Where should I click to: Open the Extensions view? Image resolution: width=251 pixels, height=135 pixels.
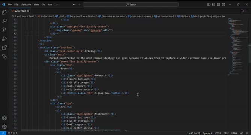pos(5,48)
